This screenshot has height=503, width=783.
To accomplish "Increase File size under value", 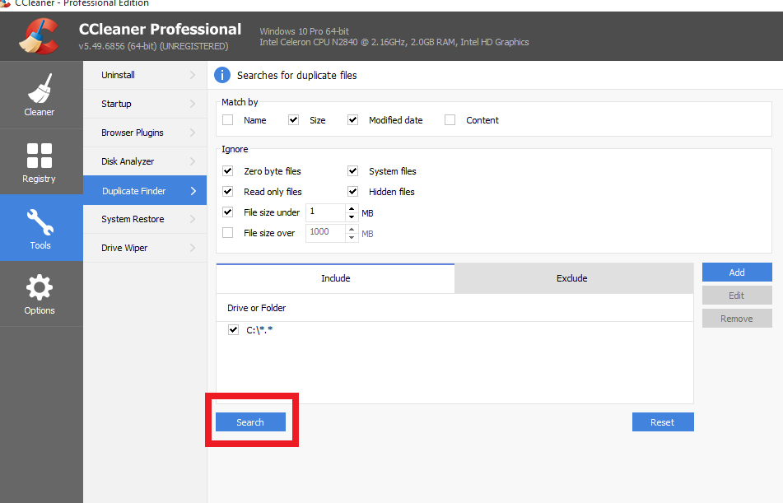I will 352,208.
